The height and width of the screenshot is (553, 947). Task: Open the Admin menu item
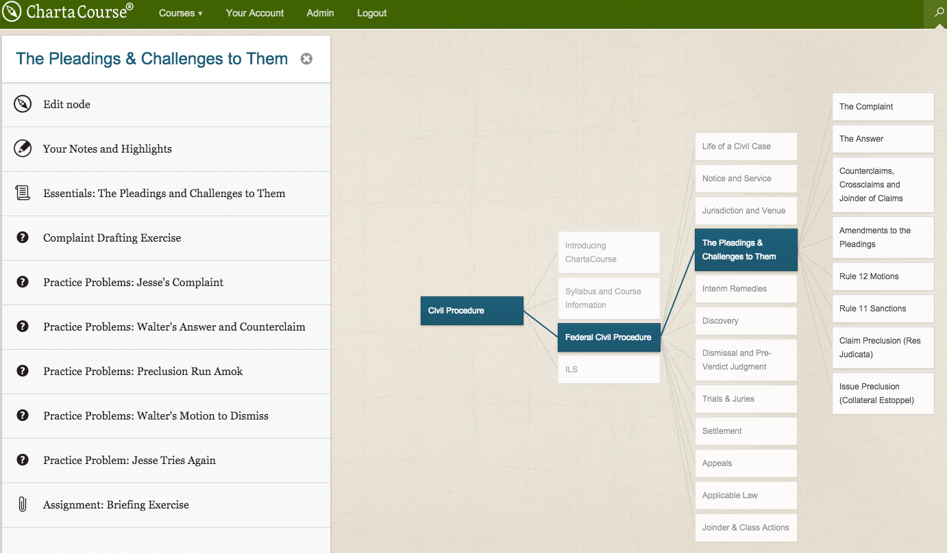point(320,13)
